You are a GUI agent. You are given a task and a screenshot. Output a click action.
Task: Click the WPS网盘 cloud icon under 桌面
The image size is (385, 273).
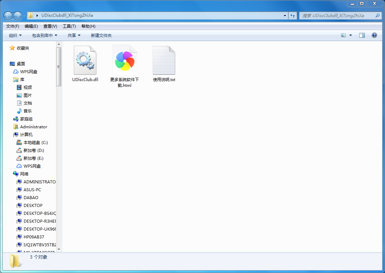pos(16,72)
